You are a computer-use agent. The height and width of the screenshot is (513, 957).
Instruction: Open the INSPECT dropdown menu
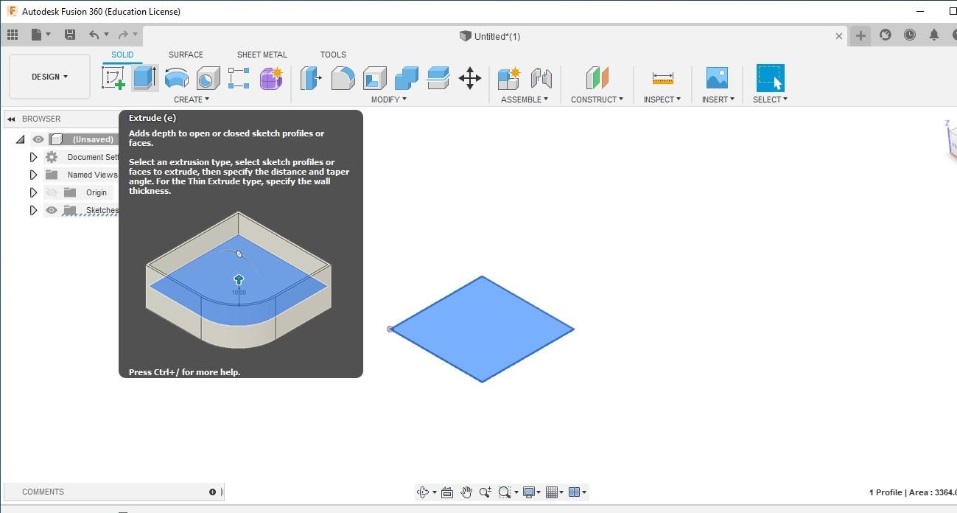(x=662, y=100)
